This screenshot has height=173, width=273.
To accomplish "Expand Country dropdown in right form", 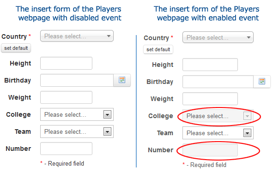I will [218, 37].
